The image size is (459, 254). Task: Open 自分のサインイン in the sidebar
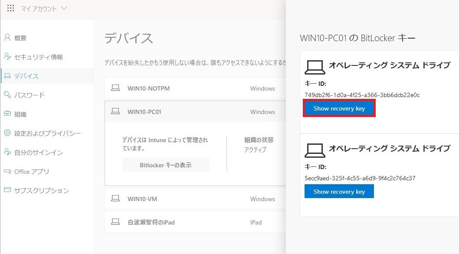click(47, 153)
